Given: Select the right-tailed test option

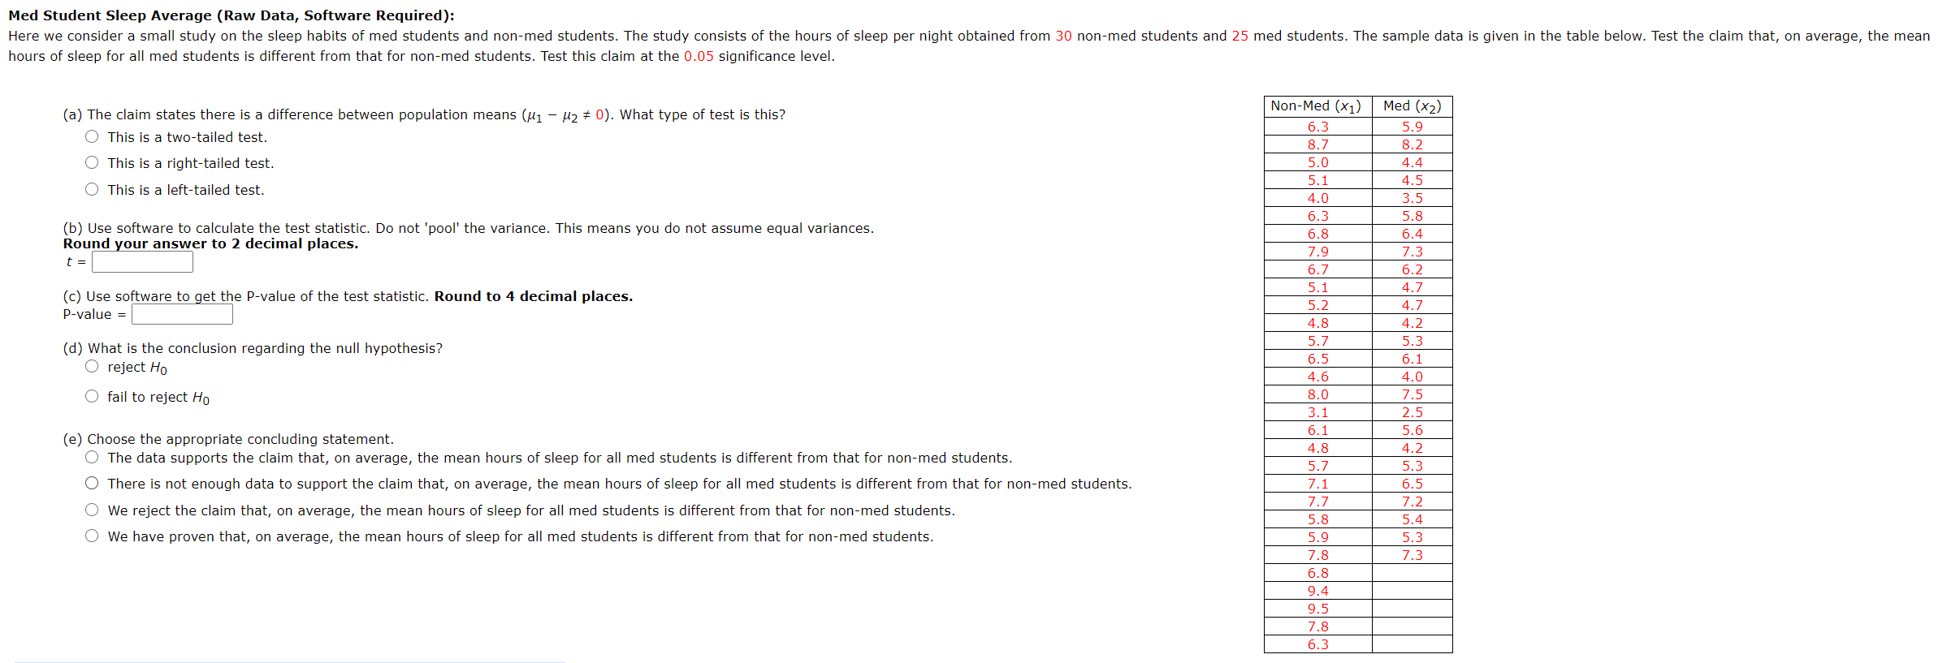Looking at the screenshot, I should point(92,162).
